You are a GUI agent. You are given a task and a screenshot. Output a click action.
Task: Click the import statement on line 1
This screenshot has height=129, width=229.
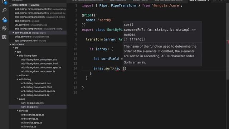point(132,6)
